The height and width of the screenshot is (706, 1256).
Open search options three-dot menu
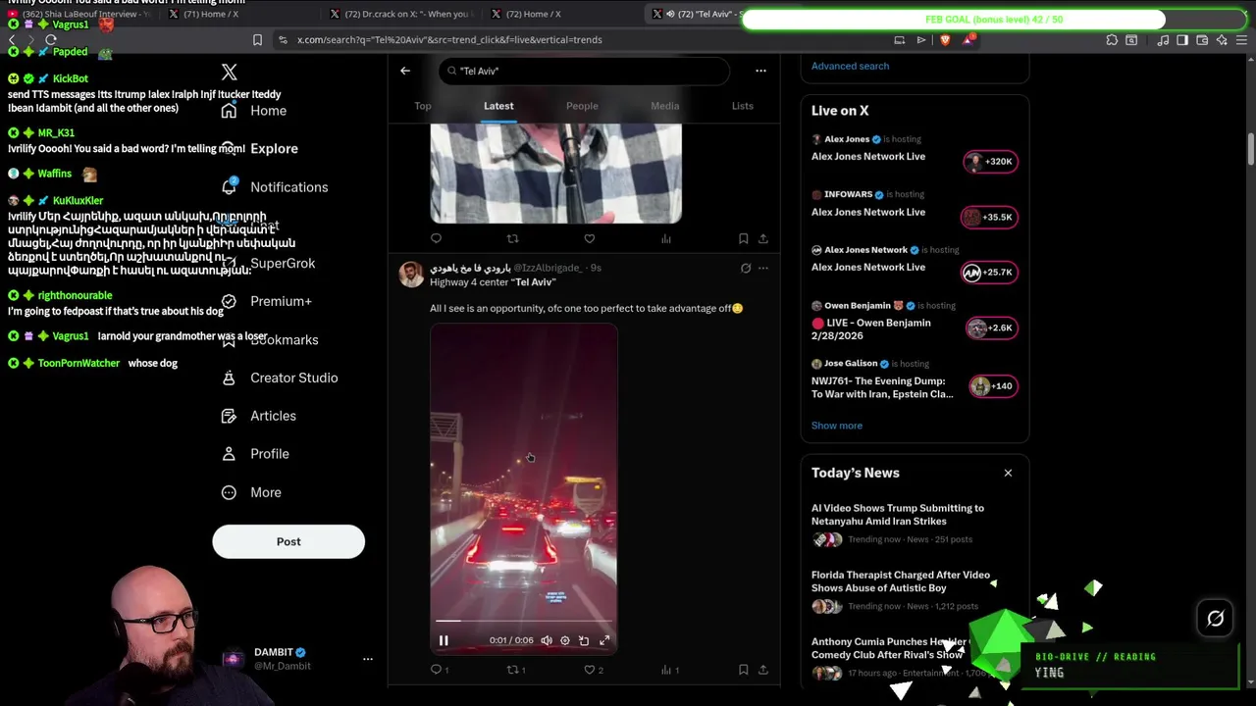(x=760, y=71)
